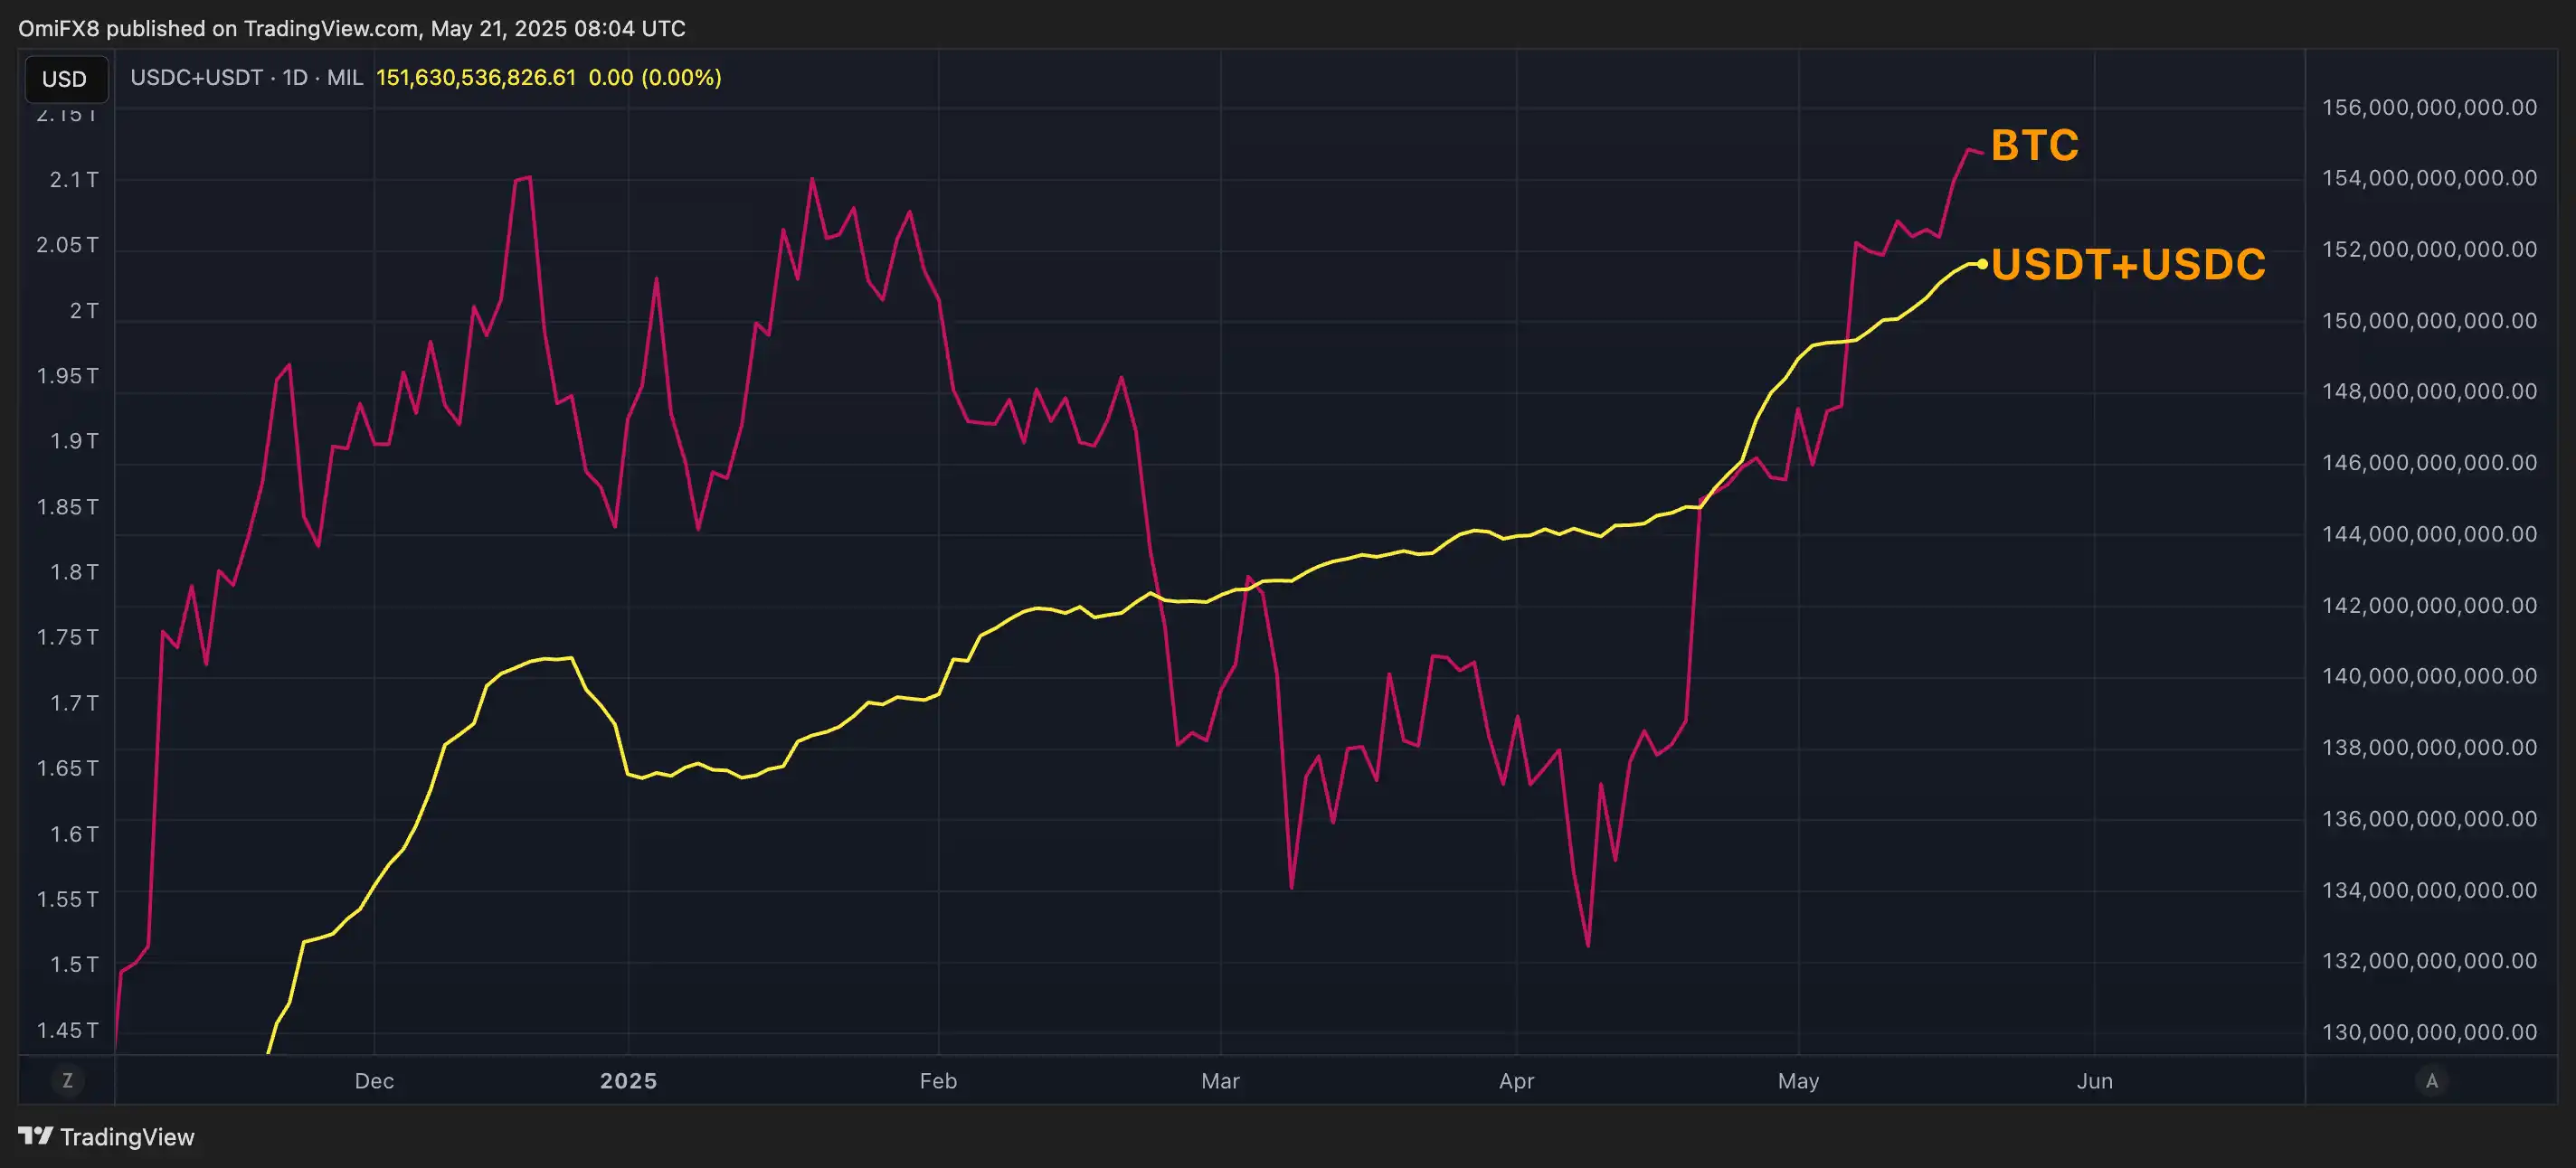Image resolution: width=2576 pixels, height=1168 pixels.
Task: Select the orange USDT+USDC line label
Action: (x=2128, y=265)
